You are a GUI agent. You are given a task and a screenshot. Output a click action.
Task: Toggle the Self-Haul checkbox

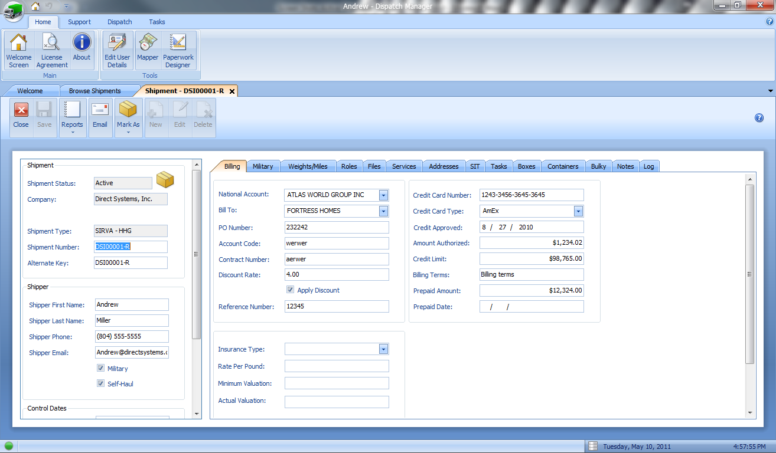coord(101,384)
